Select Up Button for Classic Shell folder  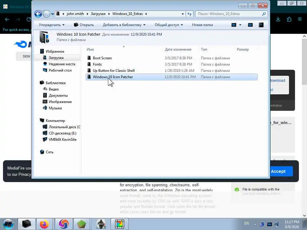[x=171, y=71]
